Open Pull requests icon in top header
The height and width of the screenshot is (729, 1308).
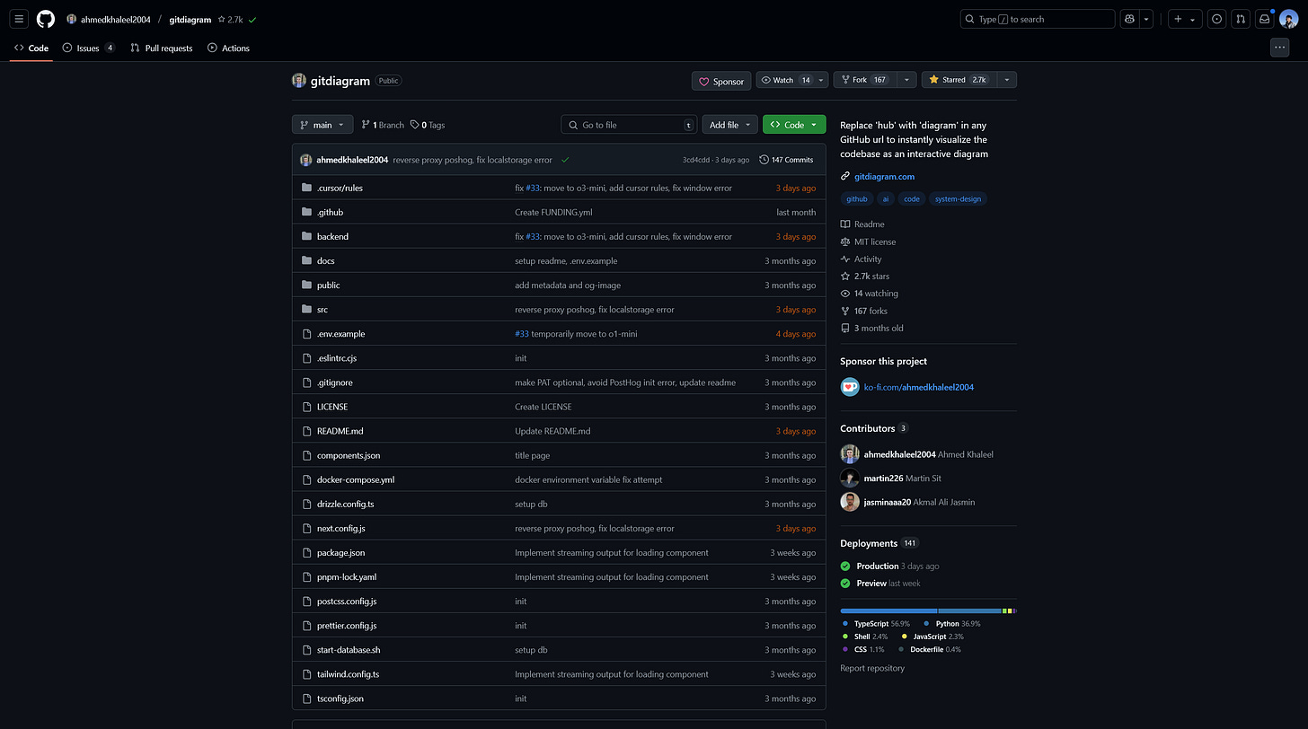1241,19
